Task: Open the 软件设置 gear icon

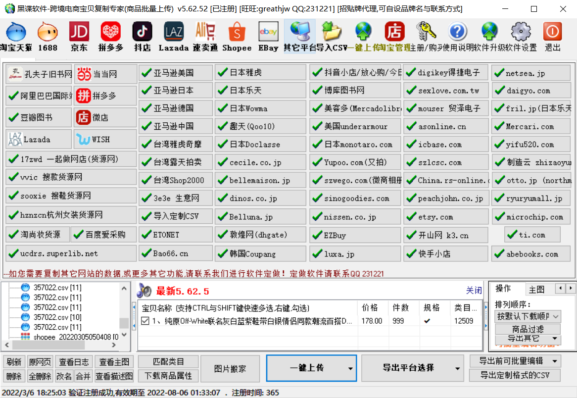Action: point(521,36)
